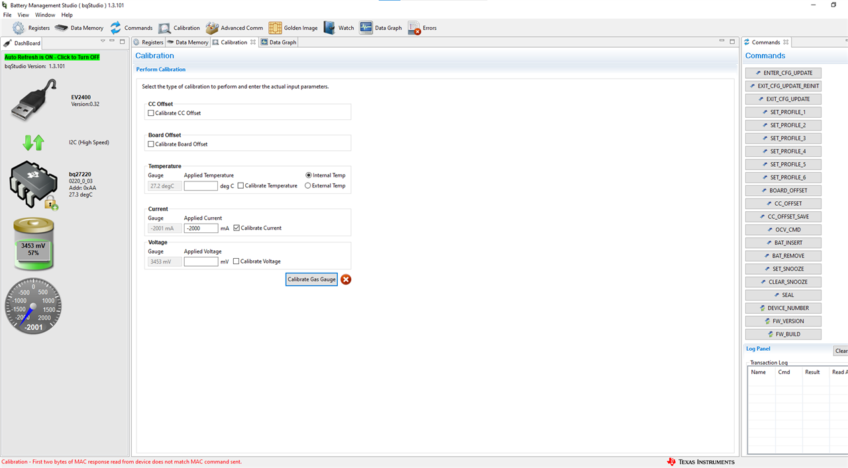Uncheck the Calibrate Current checkbox

[237, 228]
